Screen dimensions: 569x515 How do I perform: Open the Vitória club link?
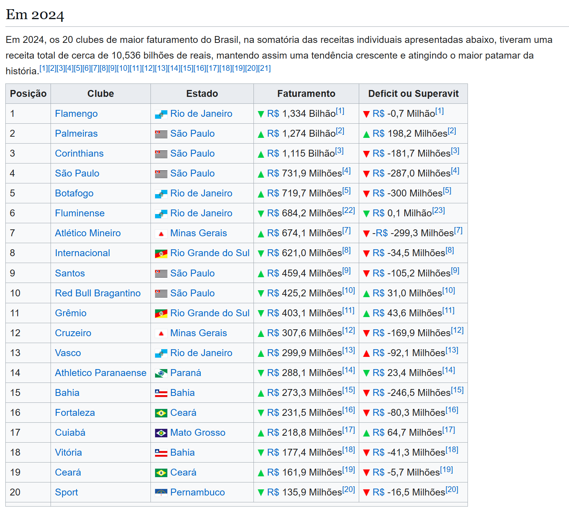[x=68, y=453]
